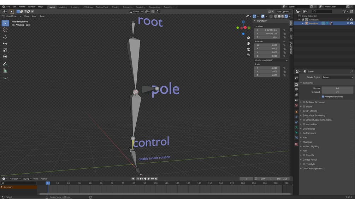
Task: Click the zoom magnifier viewport icon
Action: coord(248,38)
